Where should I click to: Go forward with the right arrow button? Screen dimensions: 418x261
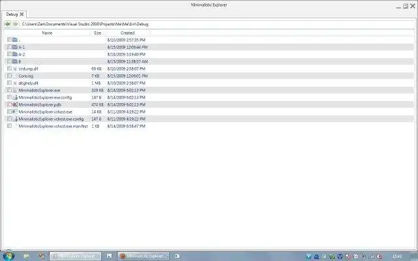[x=16, y=24]
